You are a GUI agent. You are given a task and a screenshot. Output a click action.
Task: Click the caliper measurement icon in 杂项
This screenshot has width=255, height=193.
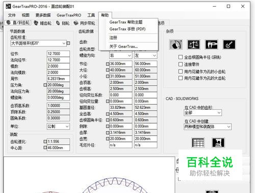(x=211, y=44)
